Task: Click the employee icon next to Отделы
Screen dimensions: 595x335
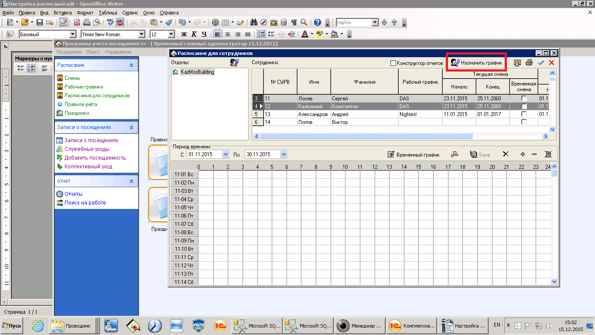Action: (234, 63)
